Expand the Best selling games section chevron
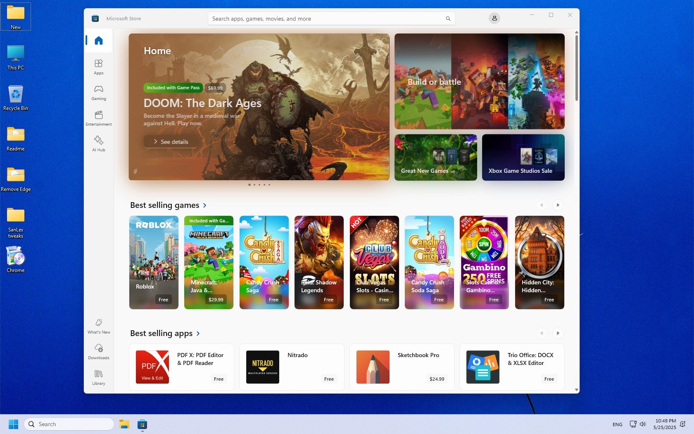 (204, 205)
